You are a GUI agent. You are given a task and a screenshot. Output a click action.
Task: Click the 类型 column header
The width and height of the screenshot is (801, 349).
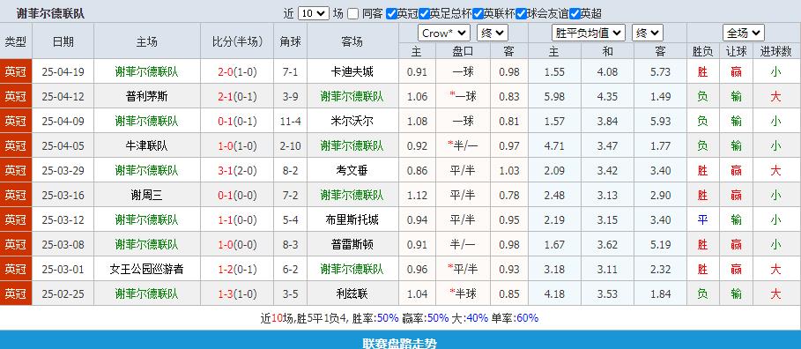click(x=16, y=41)
